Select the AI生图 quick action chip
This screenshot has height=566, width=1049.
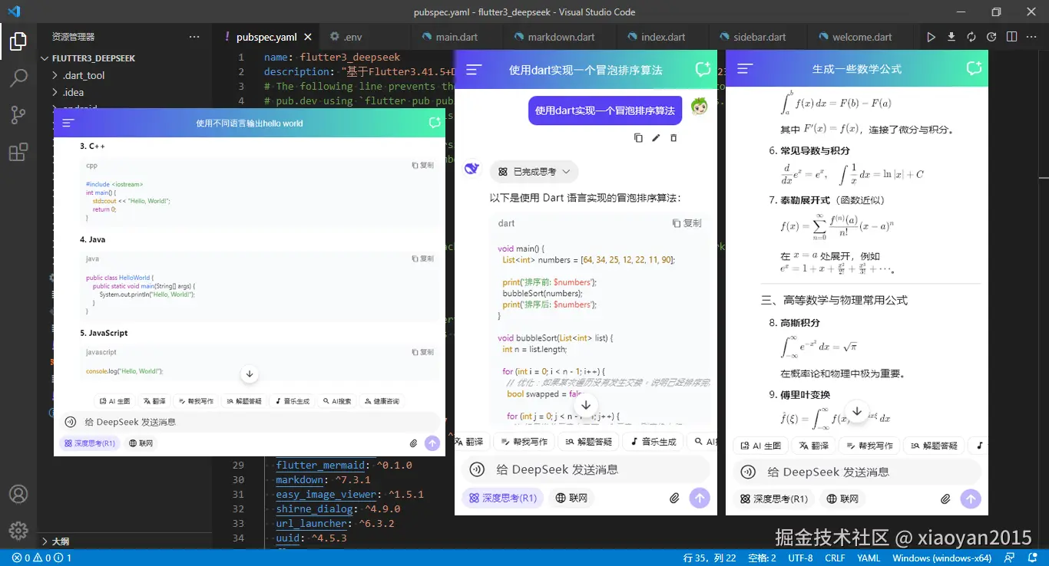(x=114, y=400)
